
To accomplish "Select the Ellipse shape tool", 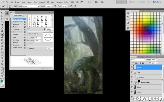I will (2, 64).
